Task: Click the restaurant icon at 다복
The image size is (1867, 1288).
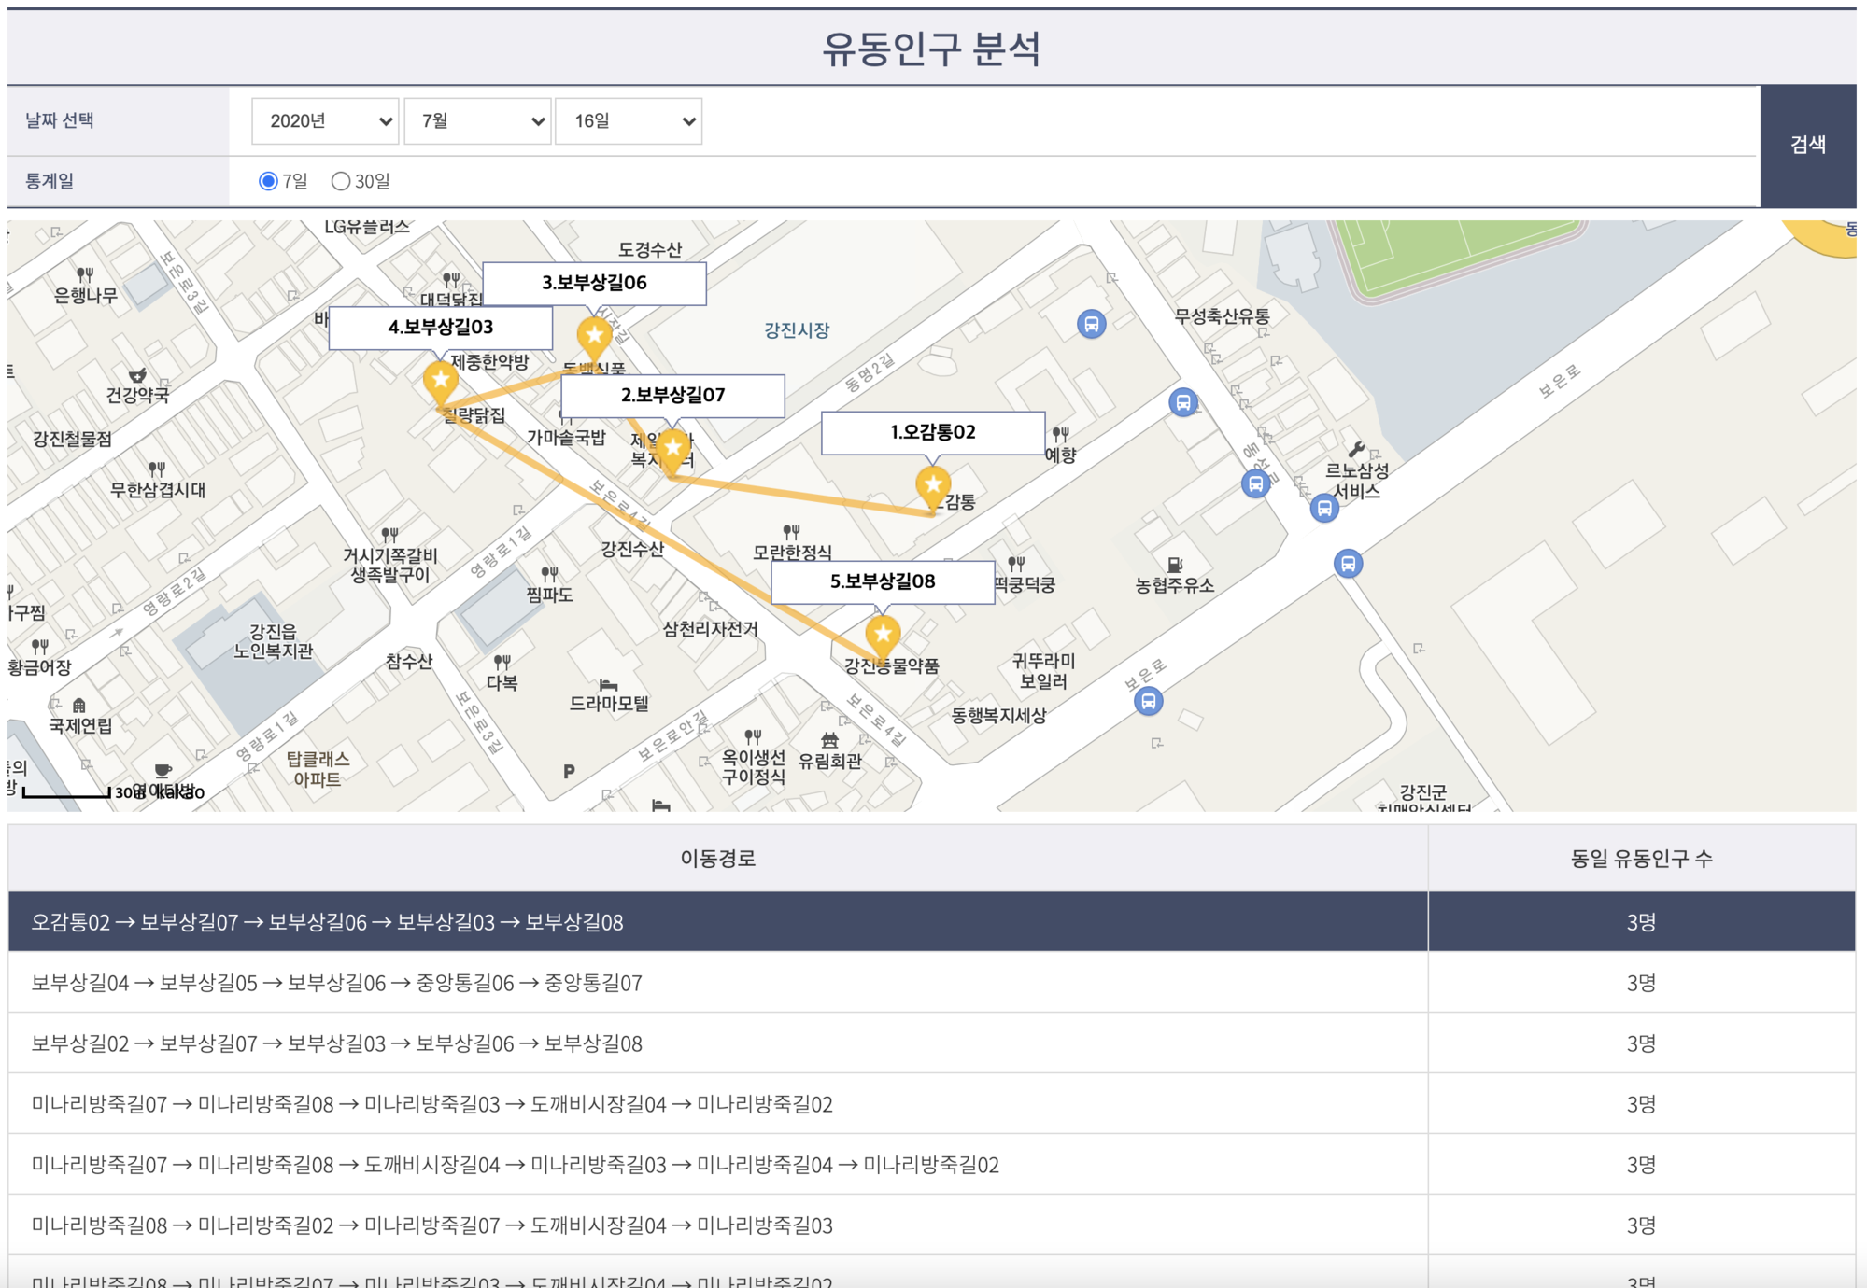Action: [x=502, y=662]
